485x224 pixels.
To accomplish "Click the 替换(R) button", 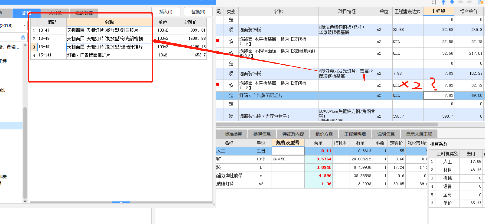I will (198, 12).
